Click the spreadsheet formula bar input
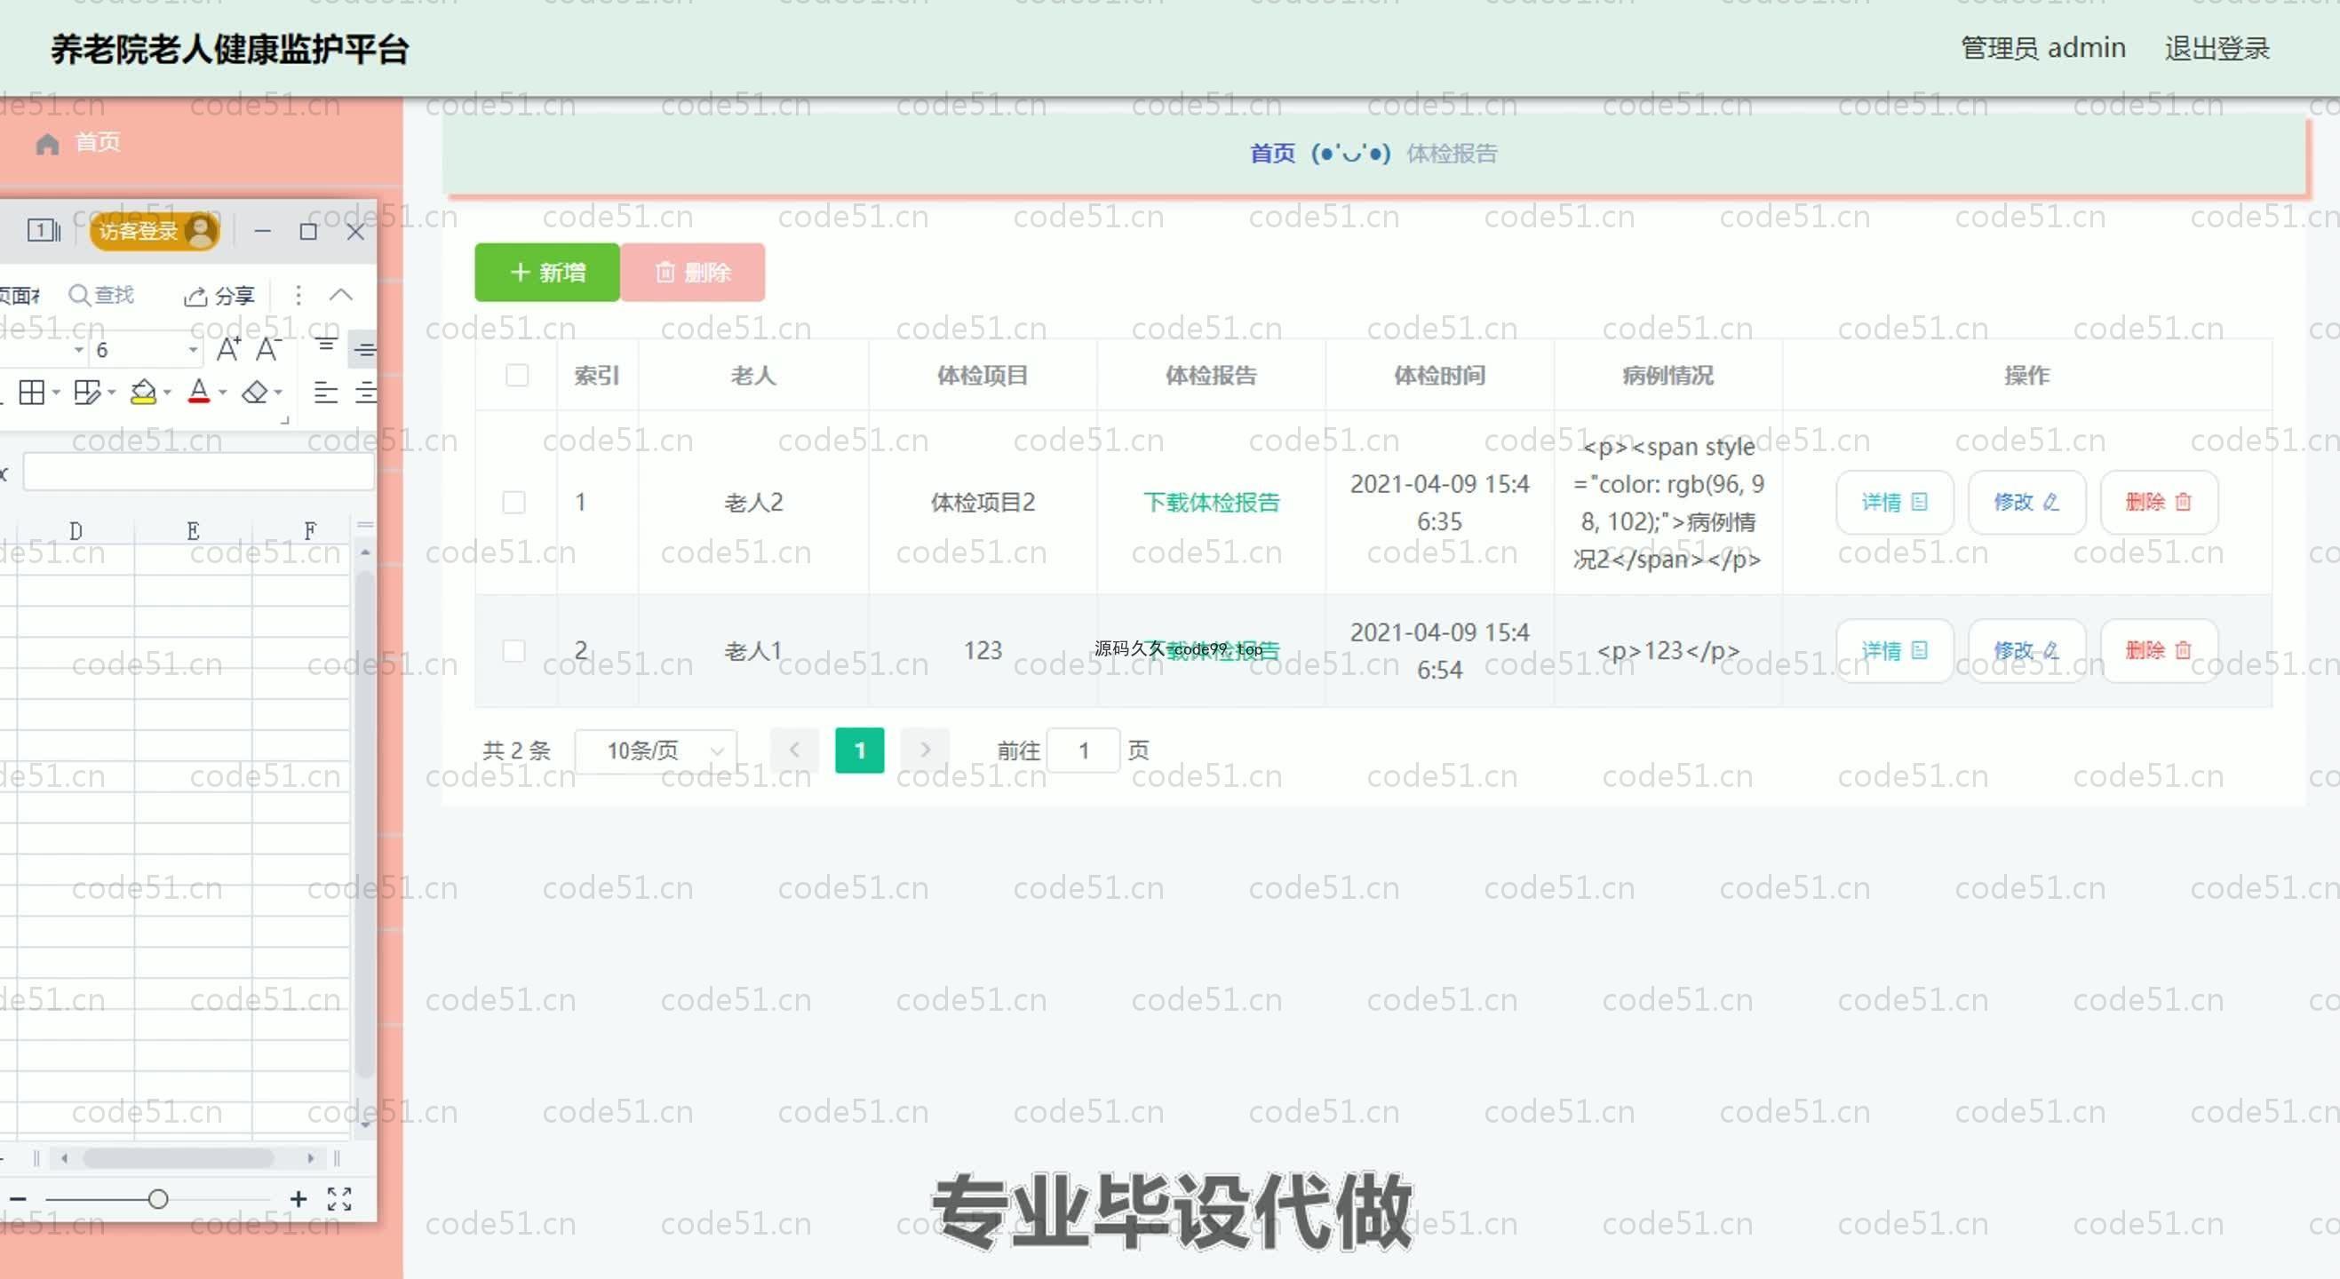2340x1279 pixels. pos(198,473)
